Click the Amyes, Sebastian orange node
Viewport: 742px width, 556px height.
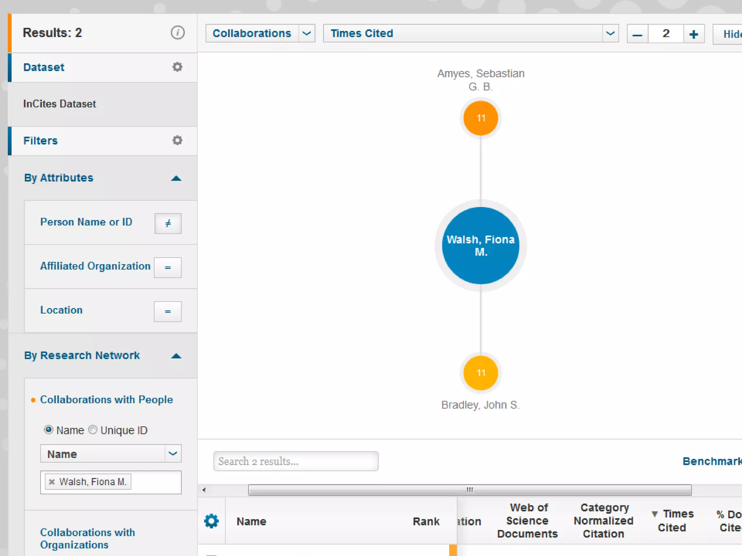(x=480, y=118)
